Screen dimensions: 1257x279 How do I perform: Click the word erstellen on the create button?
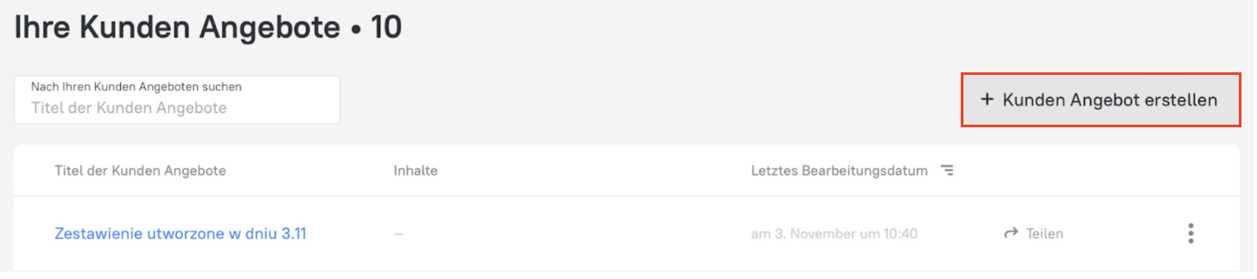[x=1181, y=100]
